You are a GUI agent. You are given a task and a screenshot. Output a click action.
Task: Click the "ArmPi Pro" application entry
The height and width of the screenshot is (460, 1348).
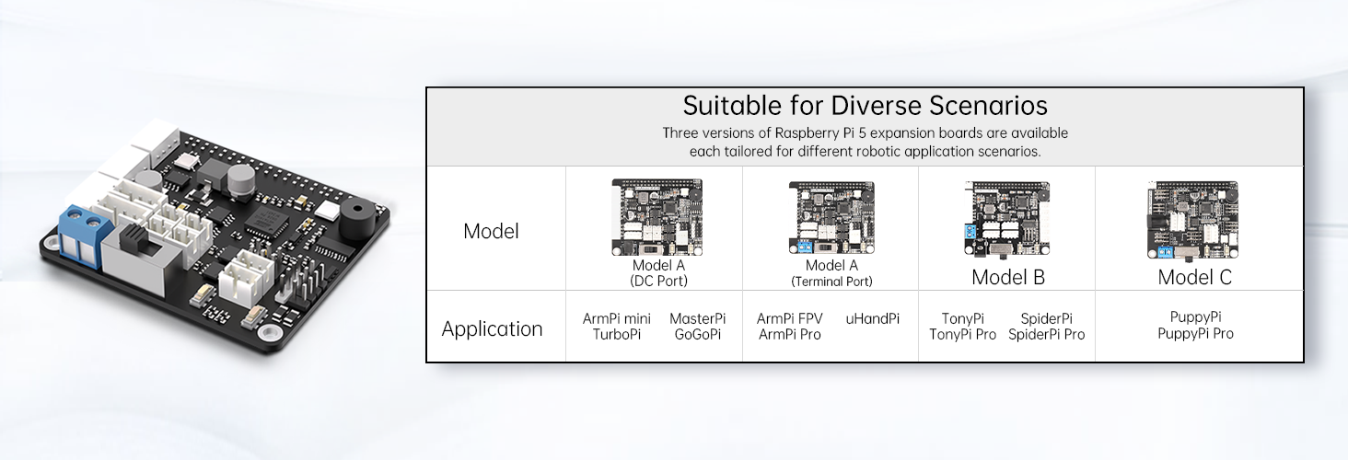click(789, 335)
